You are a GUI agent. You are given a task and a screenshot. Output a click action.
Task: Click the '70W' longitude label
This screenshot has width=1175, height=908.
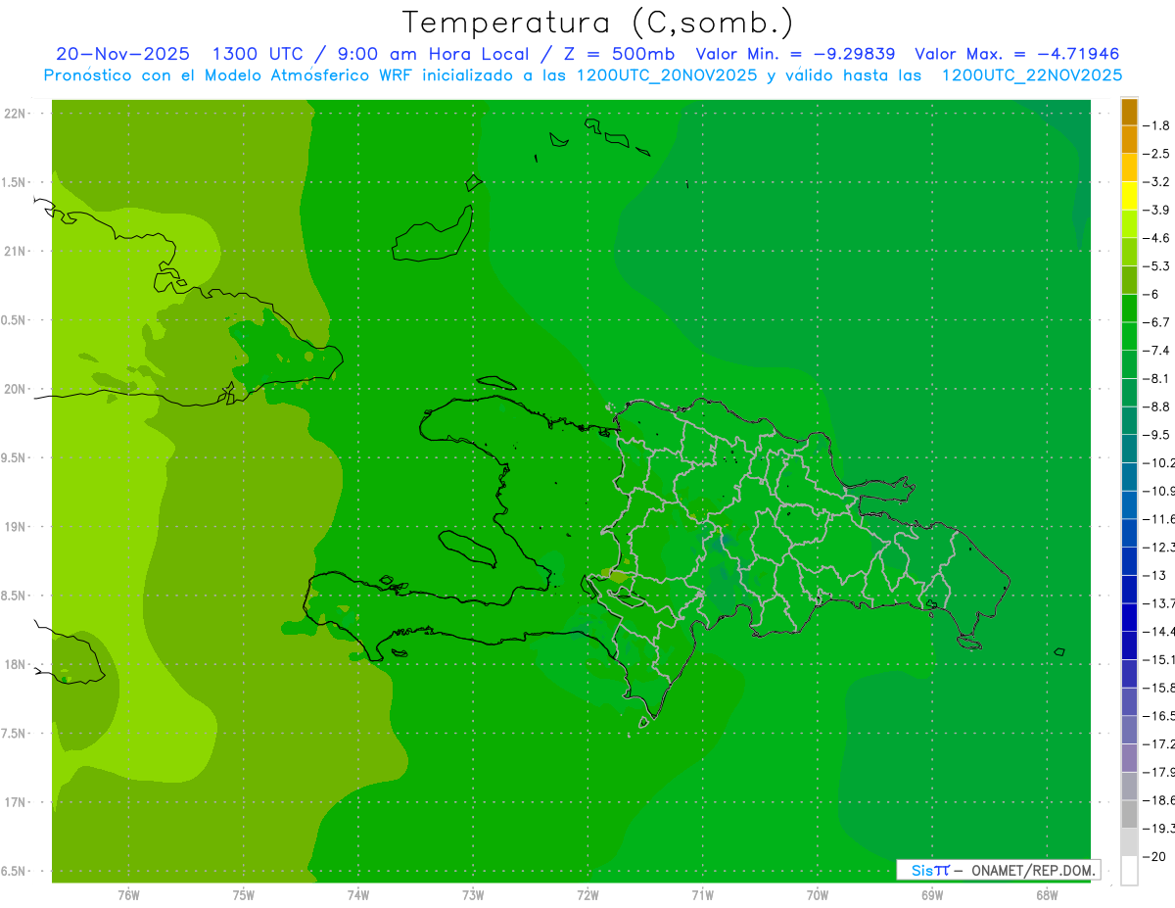click(x=817, y=894)
